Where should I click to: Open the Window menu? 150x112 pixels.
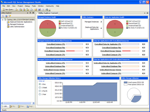click(x=41, y=6)
